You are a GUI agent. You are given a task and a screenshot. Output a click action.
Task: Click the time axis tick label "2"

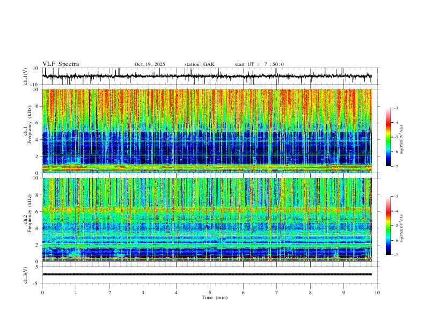click(x=109, y=293)
